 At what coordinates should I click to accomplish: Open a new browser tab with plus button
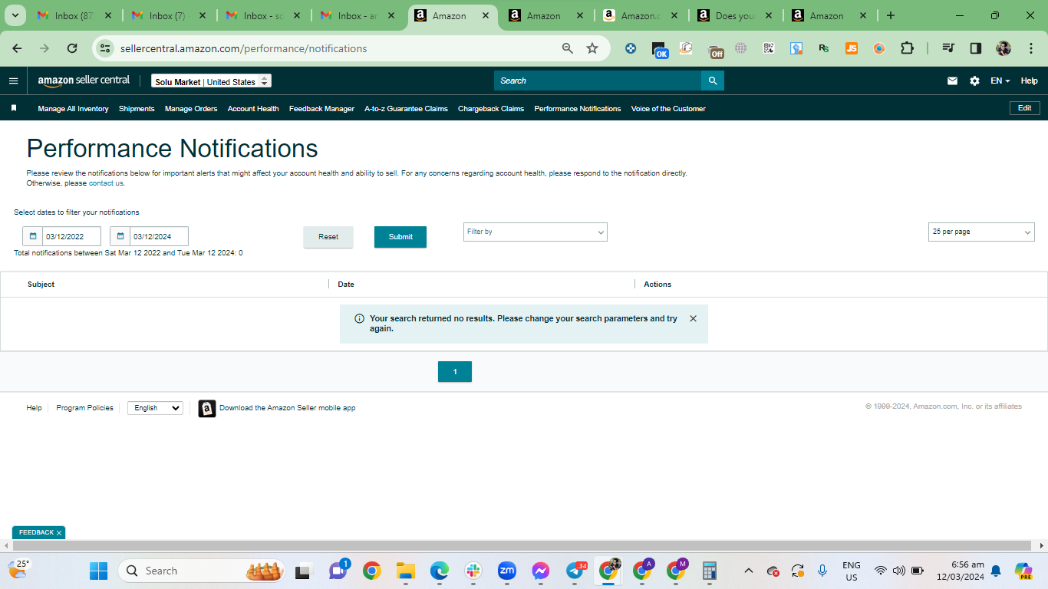(x=890, y=15)
